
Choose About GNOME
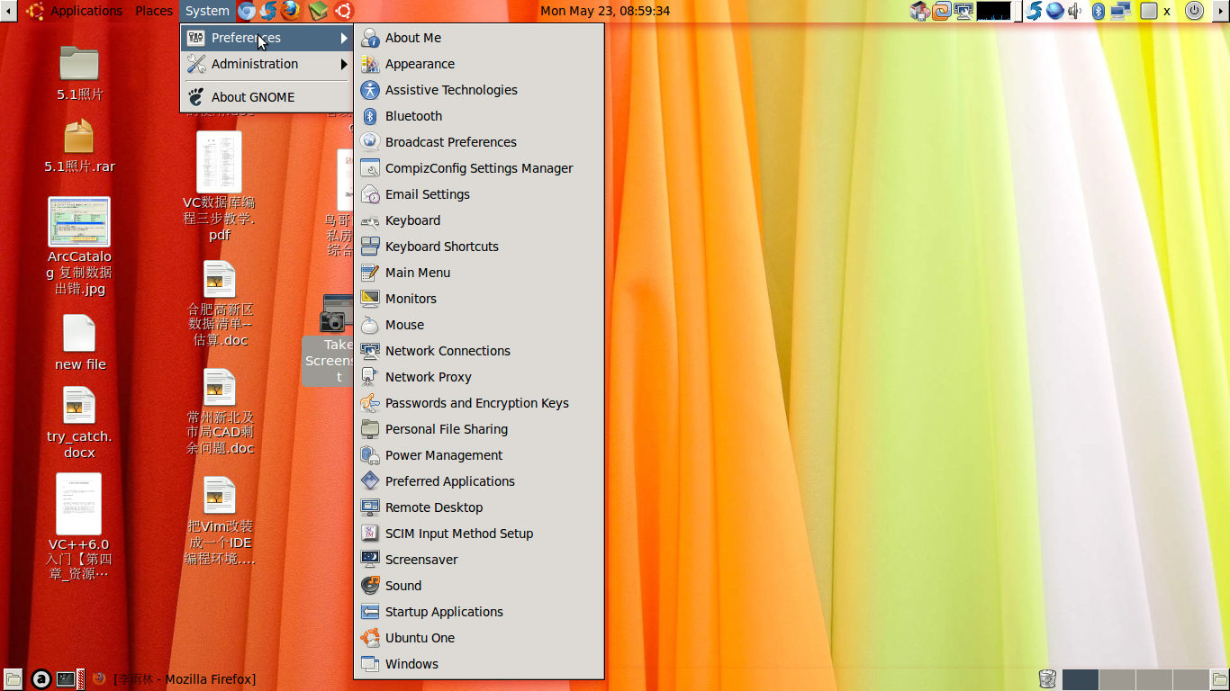pyautogui.click(x=267, y=97)
